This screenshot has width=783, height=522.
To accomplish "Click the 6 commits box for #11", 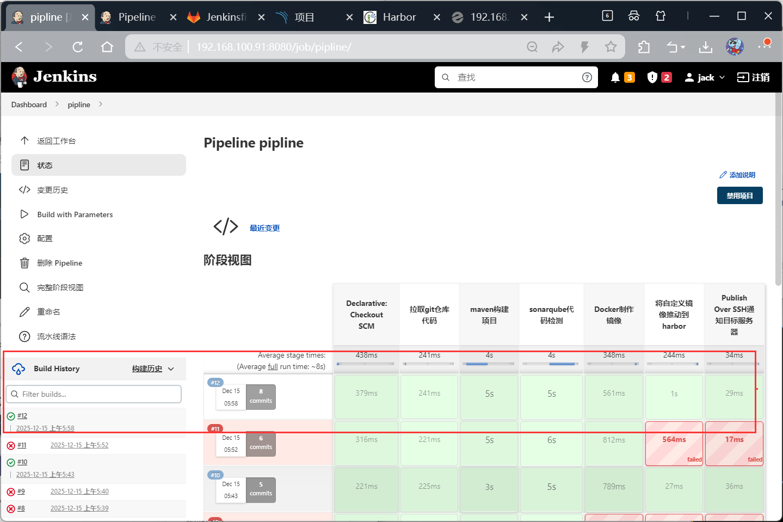I will coord(261,443).
